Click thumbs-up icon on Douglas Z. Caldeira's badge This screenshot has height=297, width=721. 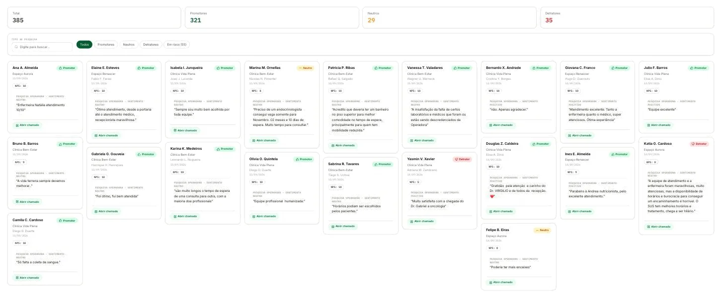pyautogui.click(x=534, y=144)
